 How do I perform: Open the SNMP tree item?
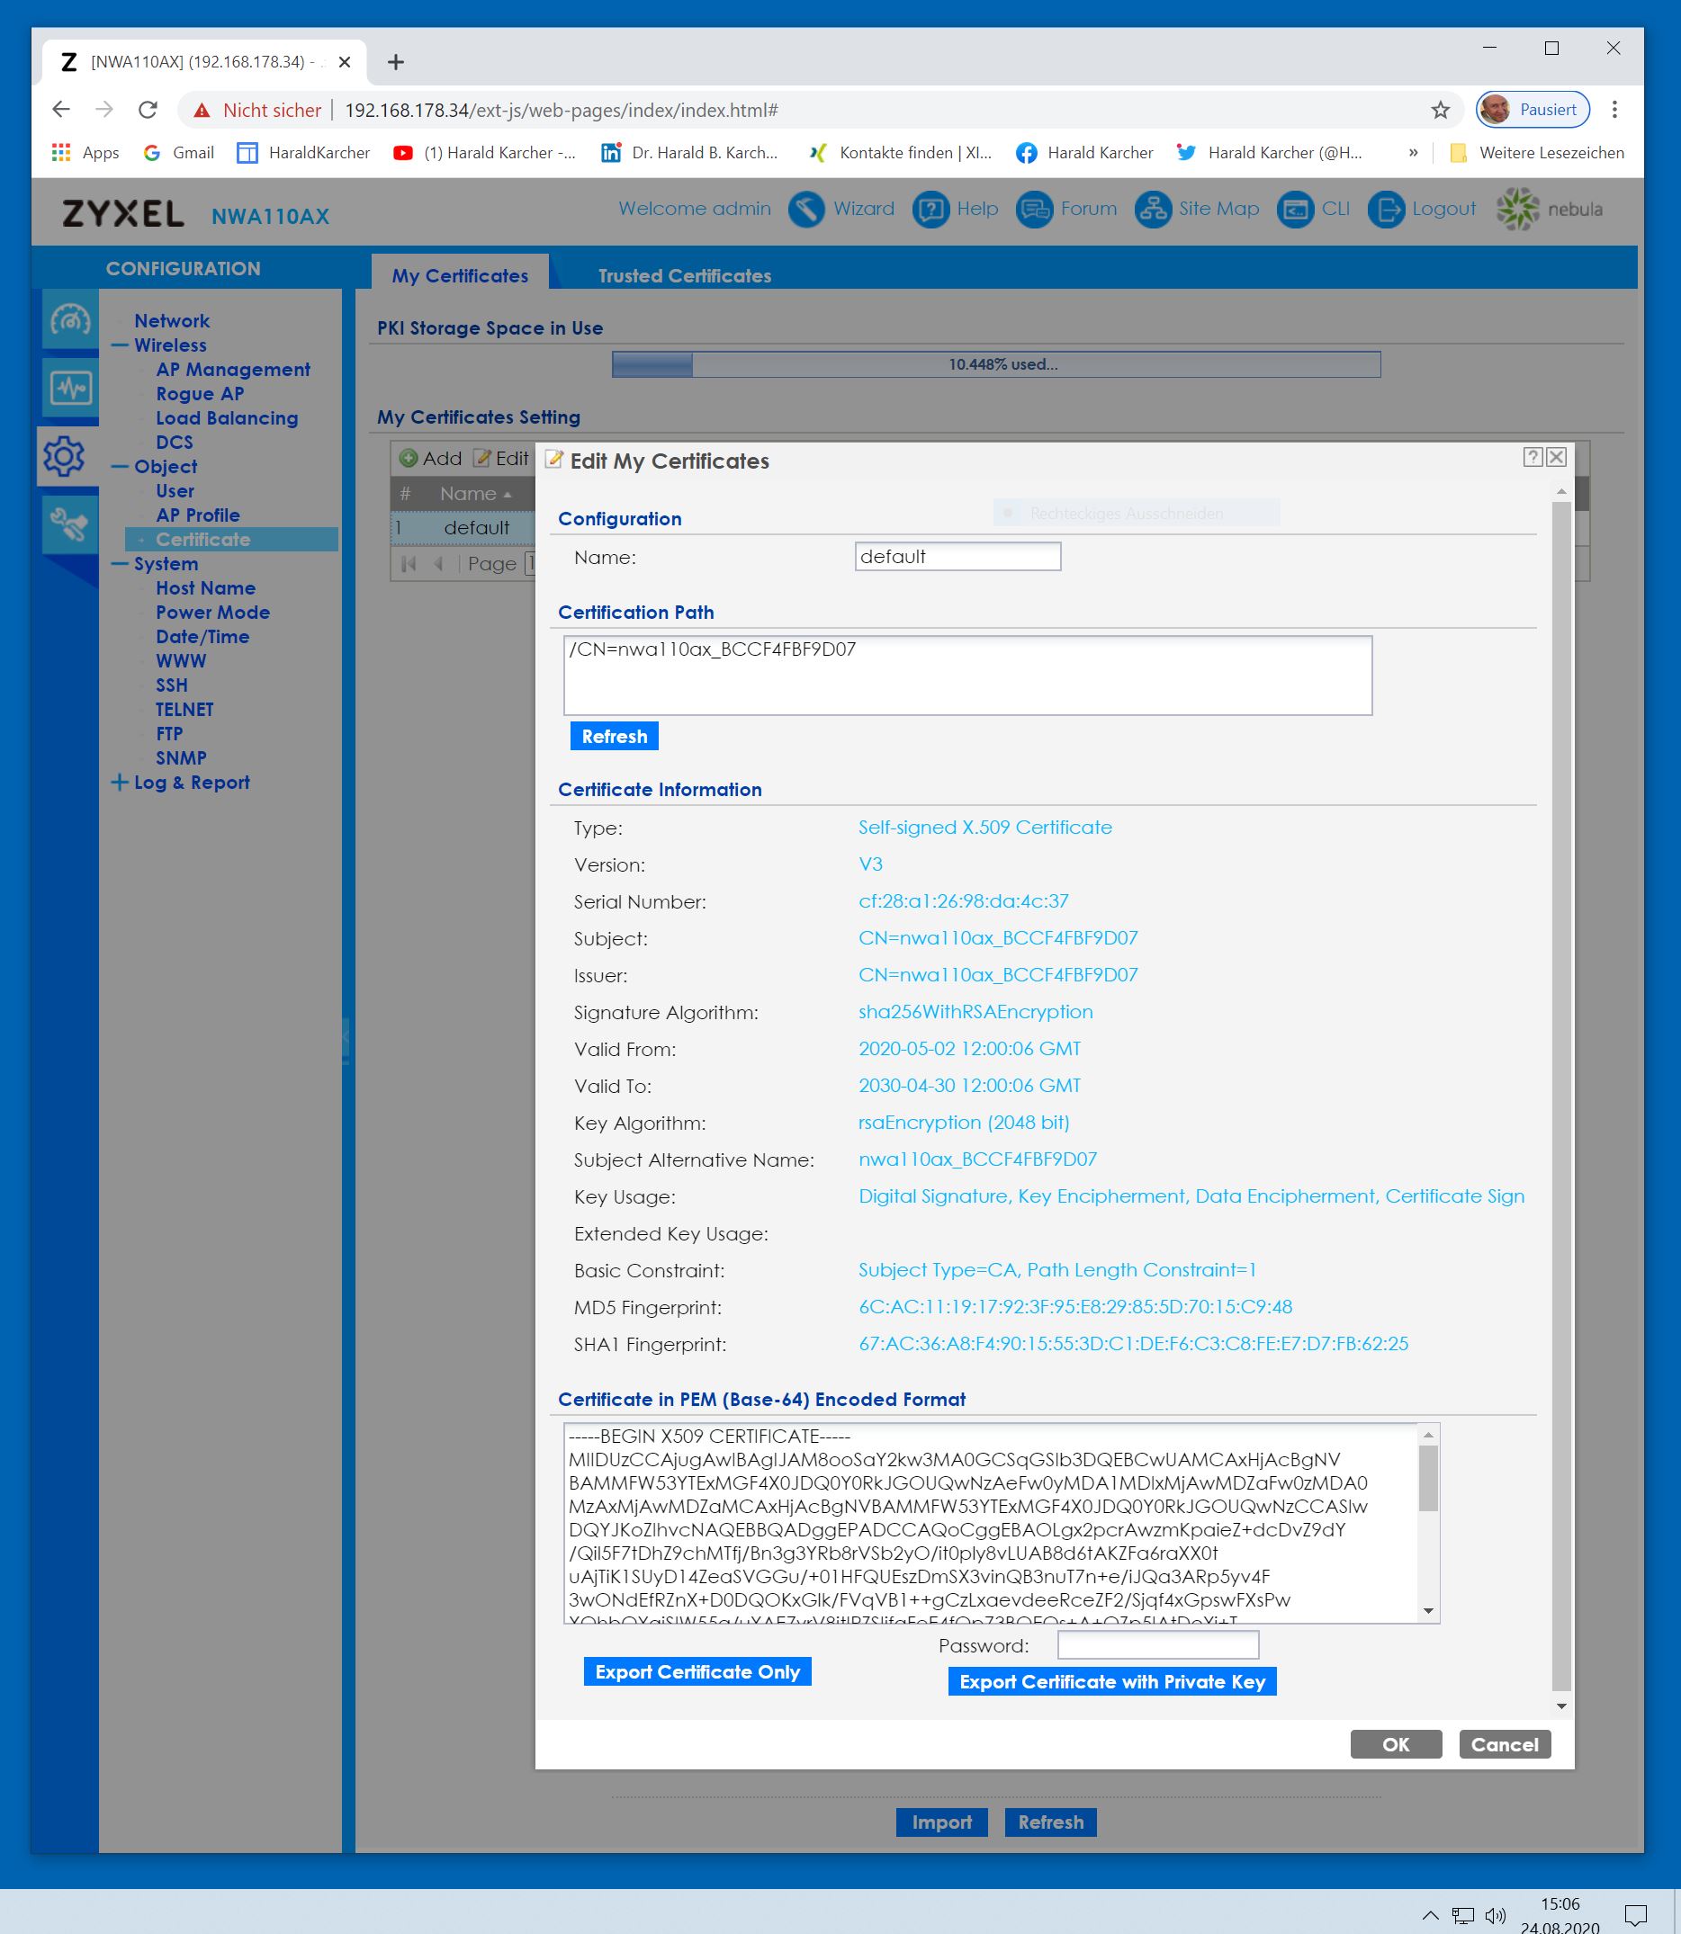pos(181,757)
